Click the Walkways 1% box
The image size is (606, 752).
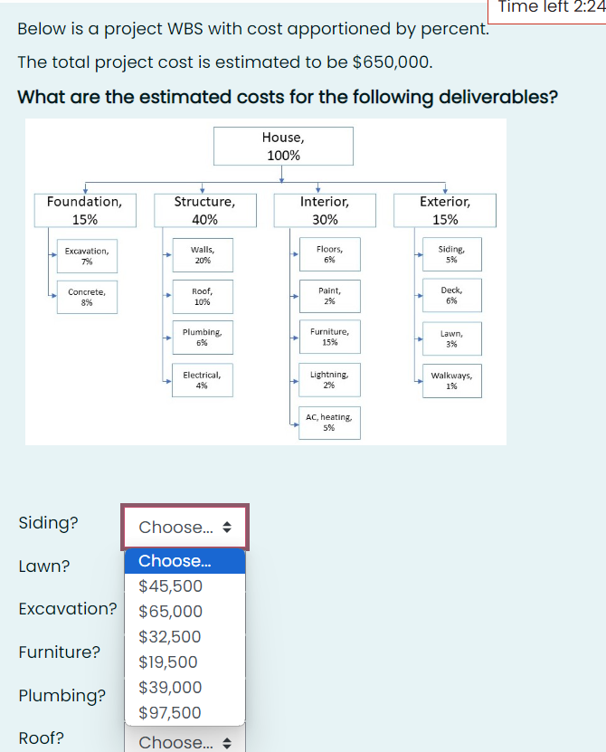pyautogui.click(x=451, y=380)
